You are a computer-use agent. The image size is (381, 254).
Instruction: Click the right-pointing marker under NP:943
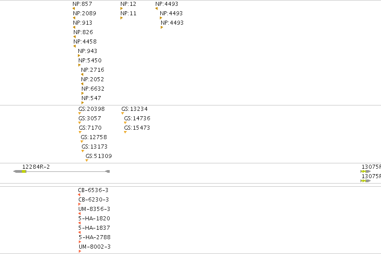pos(79,56)
